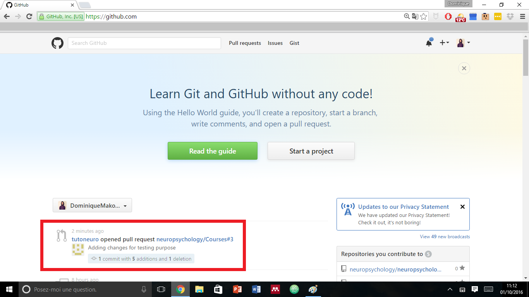Open Pull requests in the header
This screenshot has height=297, width=529.
click(245, 43)
